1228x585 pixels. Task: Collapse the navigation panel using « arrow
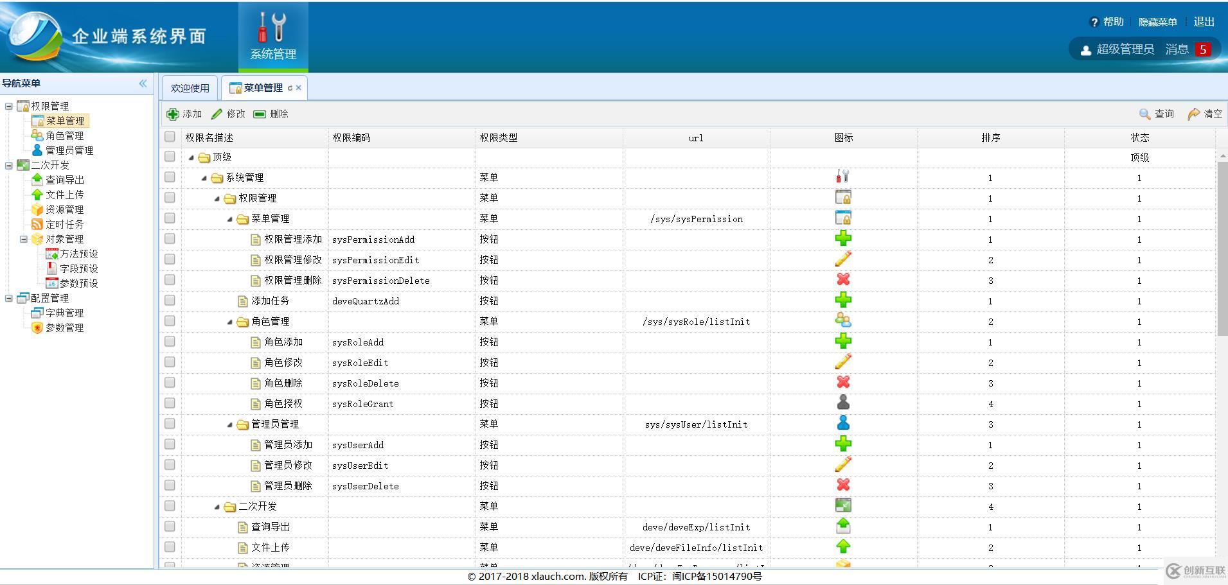coord(143,82)
